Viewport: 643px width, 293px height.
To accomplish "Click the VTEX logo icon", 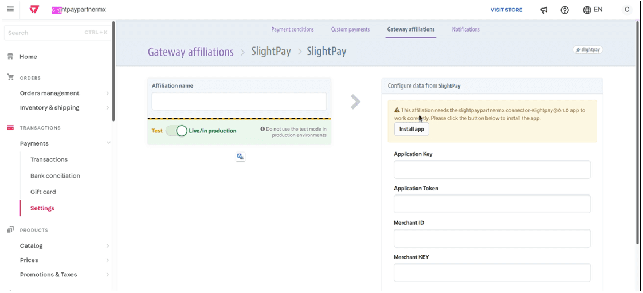I will (x=34, y=9).
